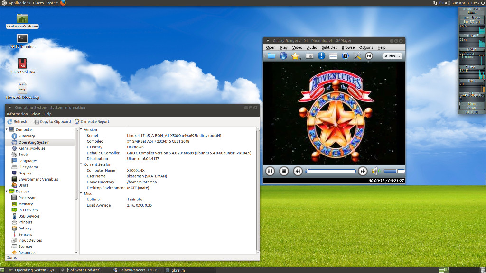Open the Subtitles menu in SMPlayer
Image resolution: width=486 pixels, height=273 pixels.
point(329,47)
